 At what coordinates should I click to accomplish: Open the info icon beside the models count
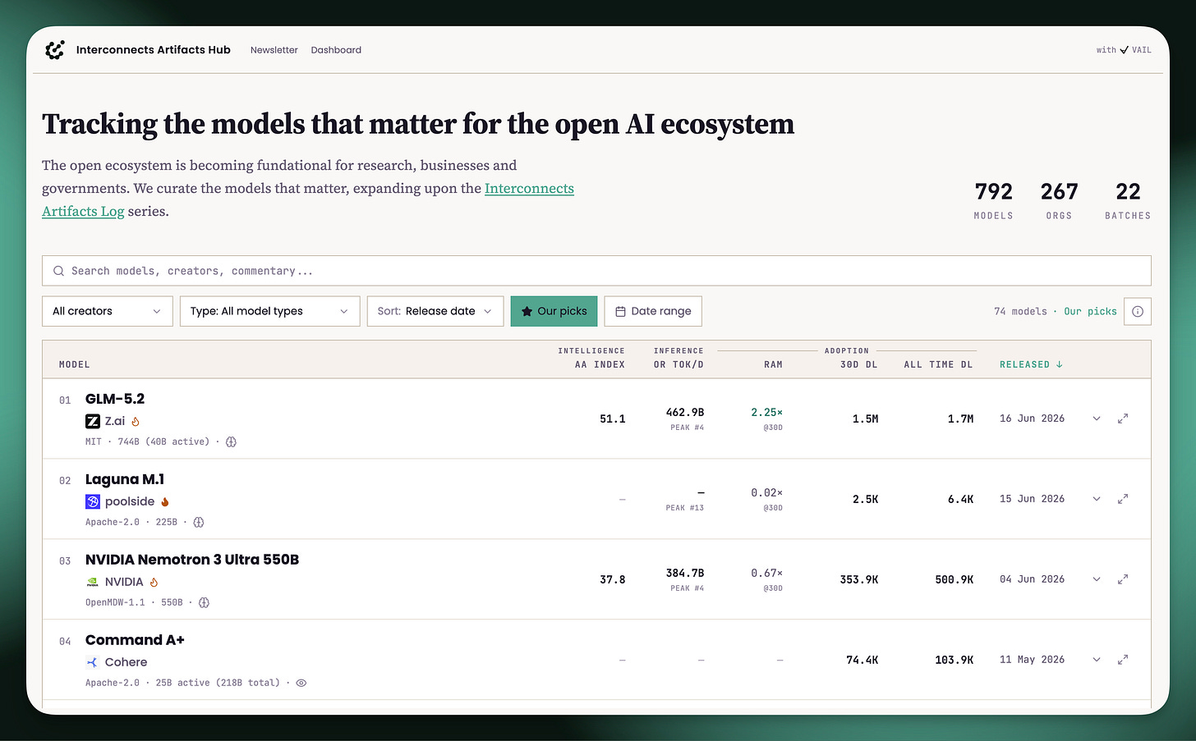click(x=1138, y=312)
